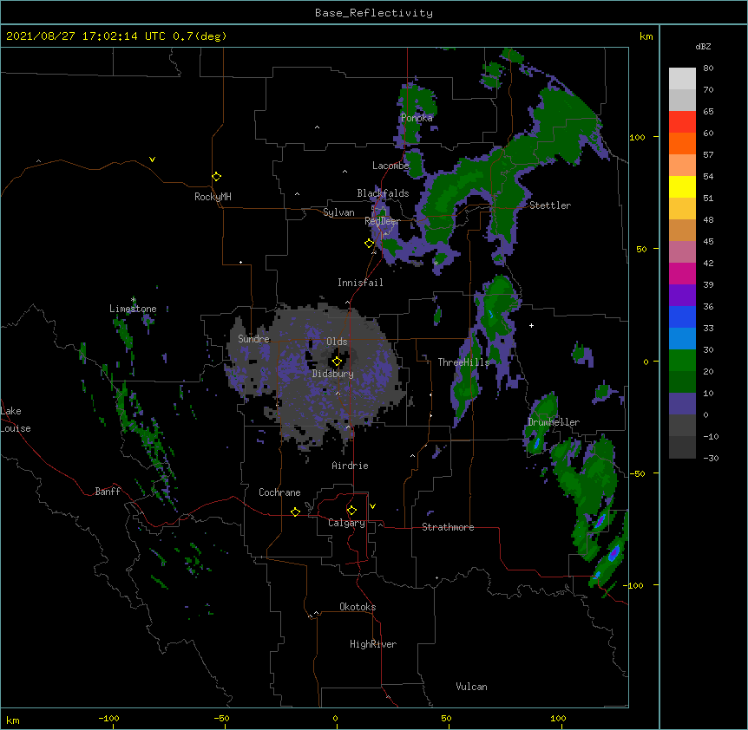This screenshot has width=748, height=730.
Task: Click the Base_Reflectivity title
Action: (x=374, y=13)
